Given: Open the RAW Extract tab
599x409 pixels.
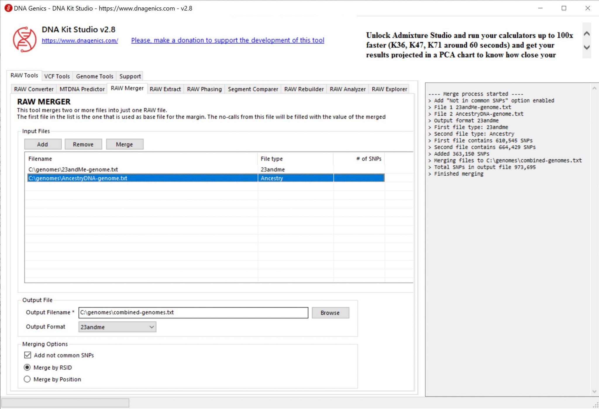Looking at the screenshot, I should (165, 89).
